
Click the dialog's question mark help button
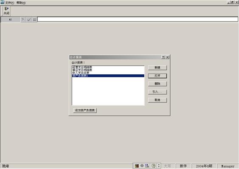(x=163, y=57)
